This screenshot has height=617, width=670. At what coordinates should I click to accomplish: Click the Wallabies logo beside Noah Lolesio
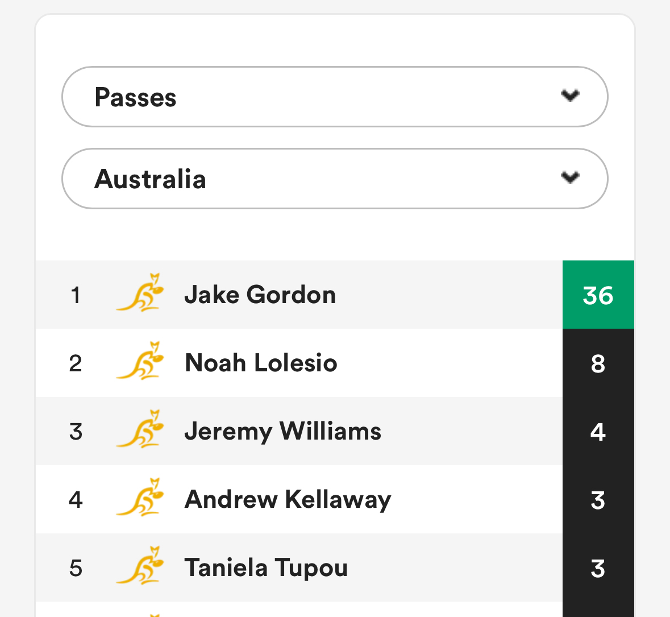(x=140, y=361)
